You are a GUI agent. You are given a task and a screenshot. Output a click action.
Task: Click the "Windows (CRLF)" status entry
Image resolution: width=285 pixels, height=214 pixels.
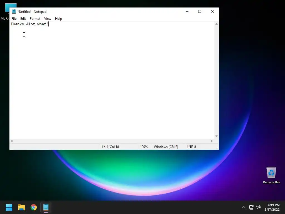[166, 147]
